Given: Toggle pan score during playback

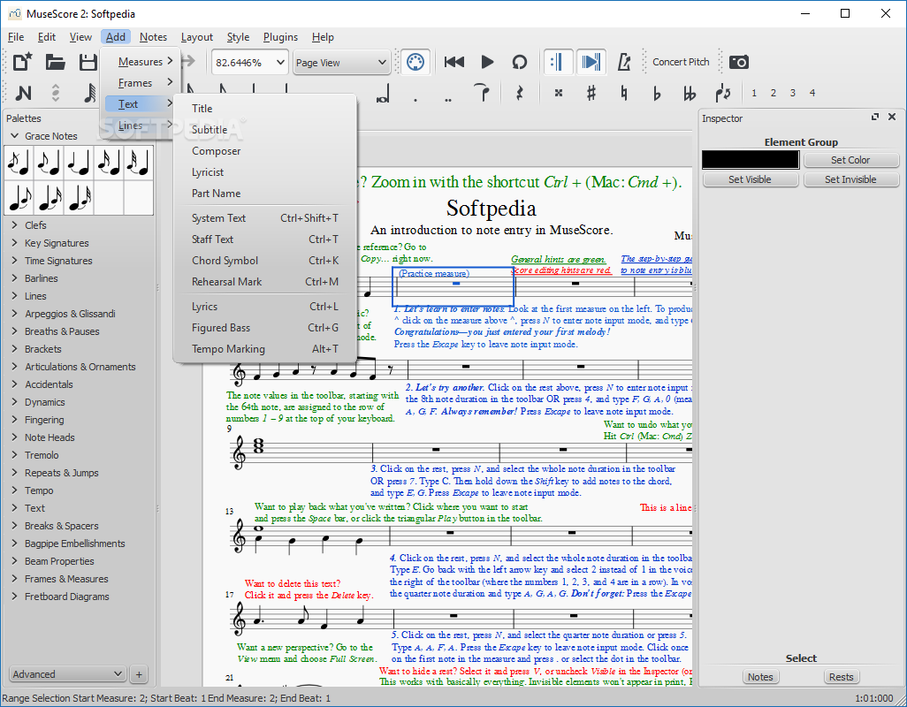Looking at the screenshot, I should 591,62.
